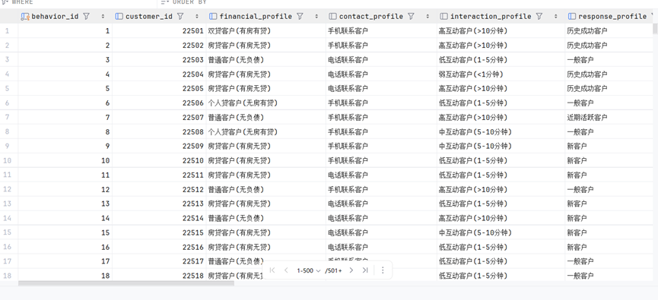
Task: Open filter for the interaction_profile column
Action: click(x=539, y=17)
